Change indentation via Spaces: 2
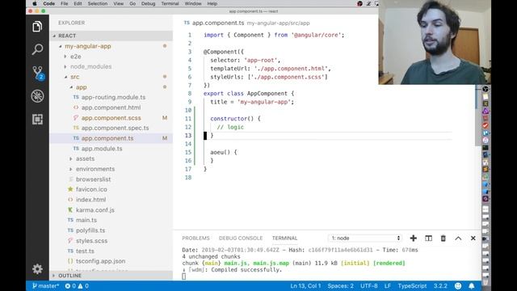Viewport: 517px width, 291px height. [340, 286]
